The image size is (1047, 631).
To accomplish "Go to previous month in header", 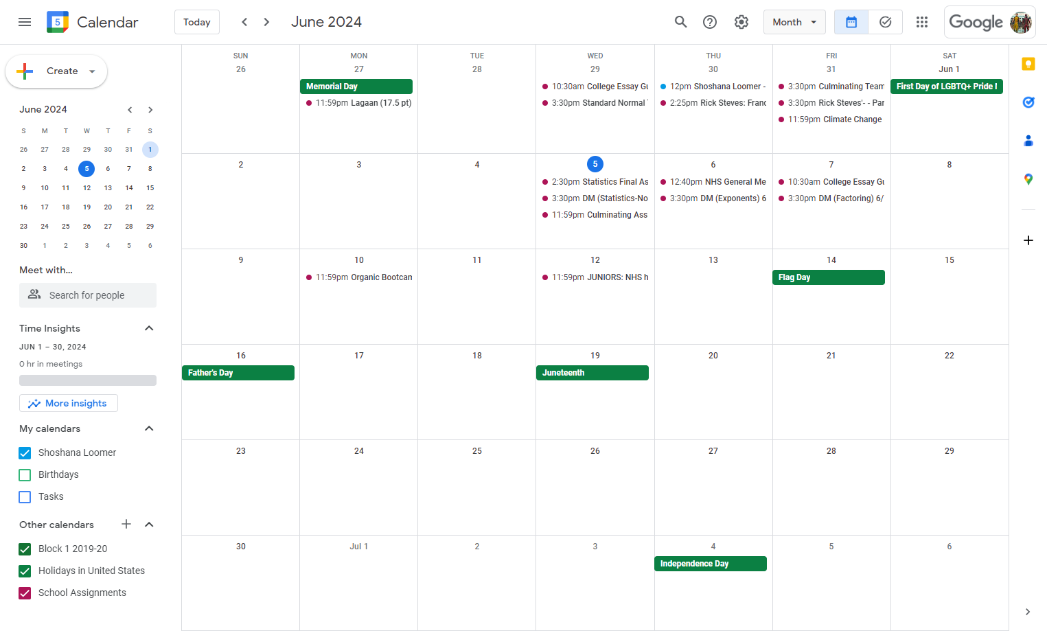I will pos(244,22).
